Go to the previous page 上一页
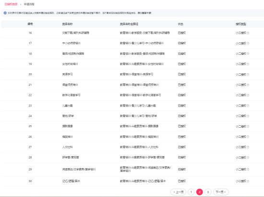 pyautogui.click(x=178, y=192)
